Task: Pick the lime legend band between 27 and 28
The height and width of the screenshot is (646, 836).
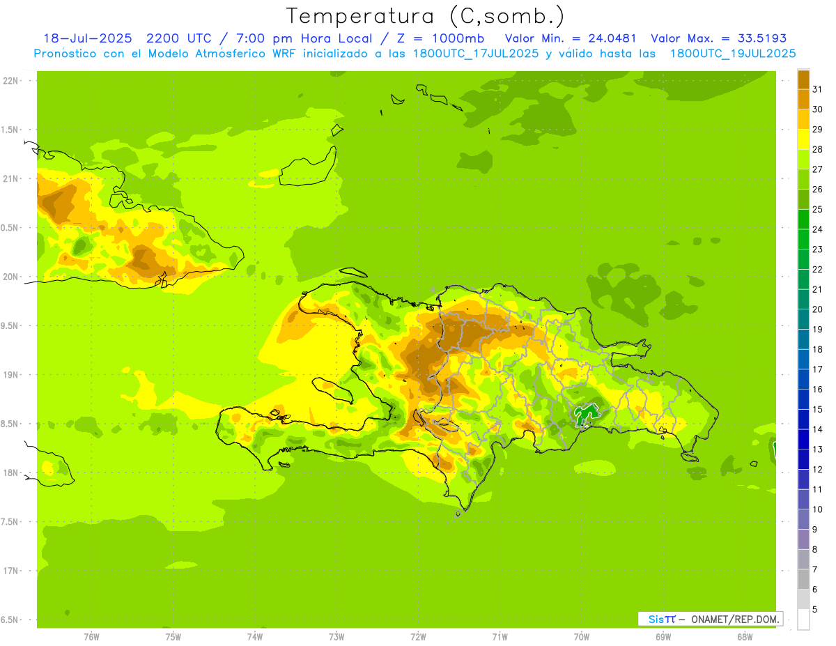Action: point(803,159)
